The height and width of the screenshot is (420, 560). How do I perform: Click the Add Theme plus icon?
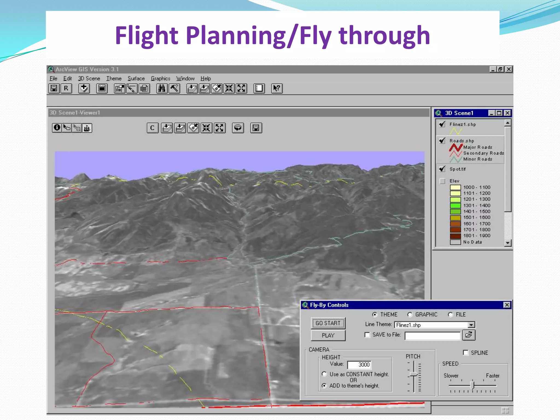point(84,88)
